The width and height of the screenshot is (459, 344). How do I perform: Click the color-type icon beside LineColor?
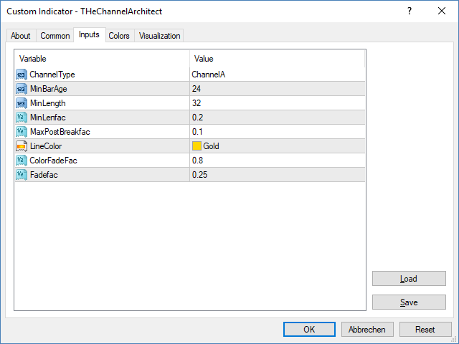tap(22, 146)
